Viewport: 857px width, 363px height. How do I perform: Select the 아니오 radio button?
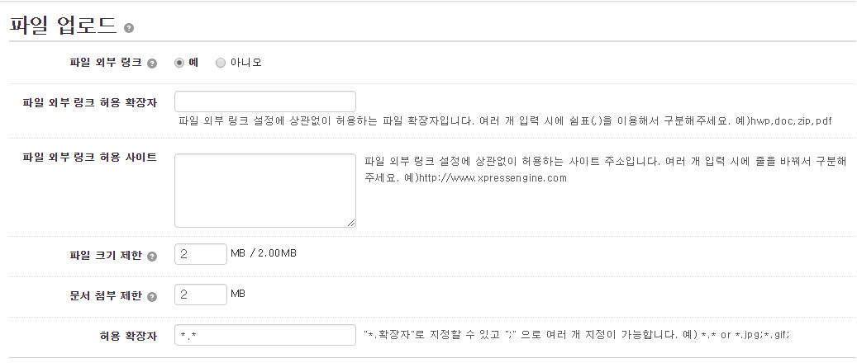(x=221, y=63)
